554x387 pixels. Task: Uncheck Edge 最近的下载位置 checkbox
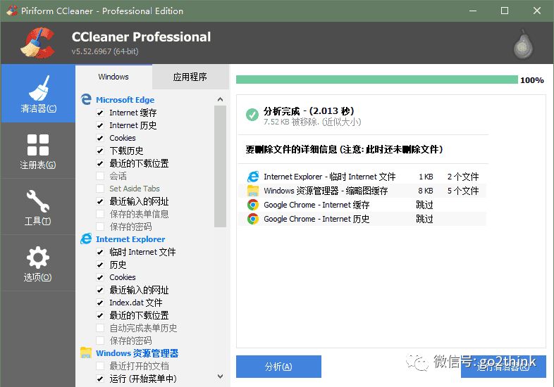tap(100, 163)
